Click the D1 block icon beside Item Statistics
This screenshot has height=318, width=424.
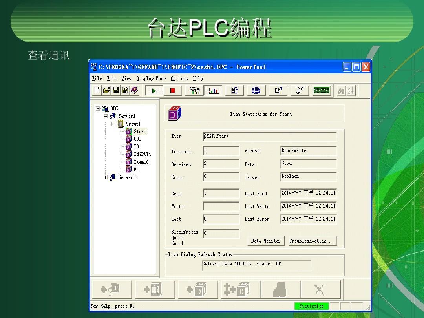pyautogui.click(x=175, y=113)
